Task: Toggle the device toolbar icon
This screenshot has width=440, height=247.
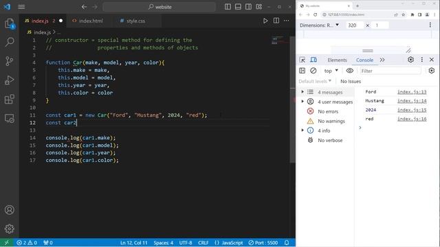Action: point(313,60)
